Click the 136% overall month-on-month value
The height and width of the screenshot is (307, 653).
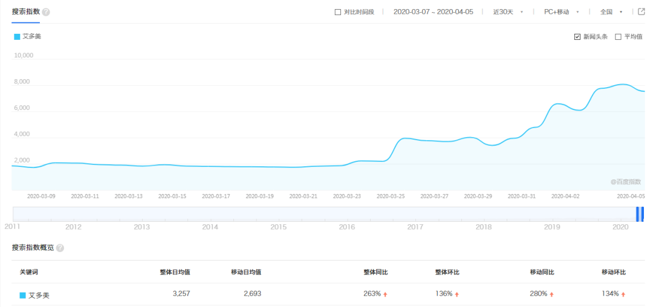tap(444, 294)
